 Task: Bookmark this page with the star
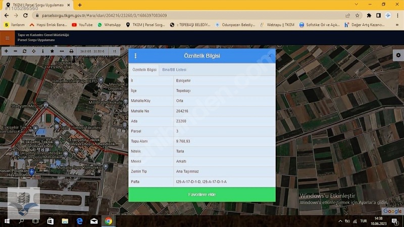click(357, 16)
